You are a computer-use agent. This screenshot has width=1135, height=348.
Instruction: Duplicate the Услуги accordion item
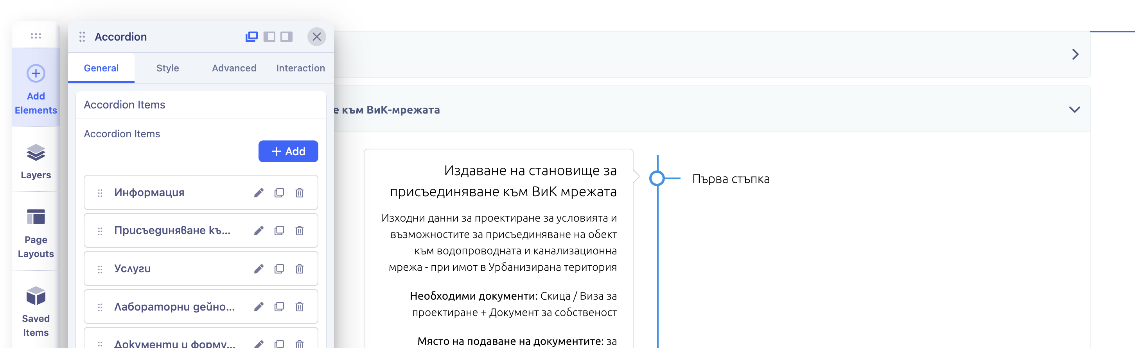pyautogui.click(x=279, y=268)
